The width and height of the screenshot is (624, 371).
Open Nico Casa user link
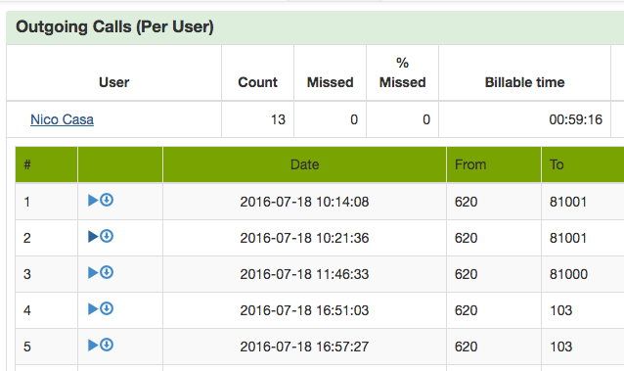pos(62,119)
